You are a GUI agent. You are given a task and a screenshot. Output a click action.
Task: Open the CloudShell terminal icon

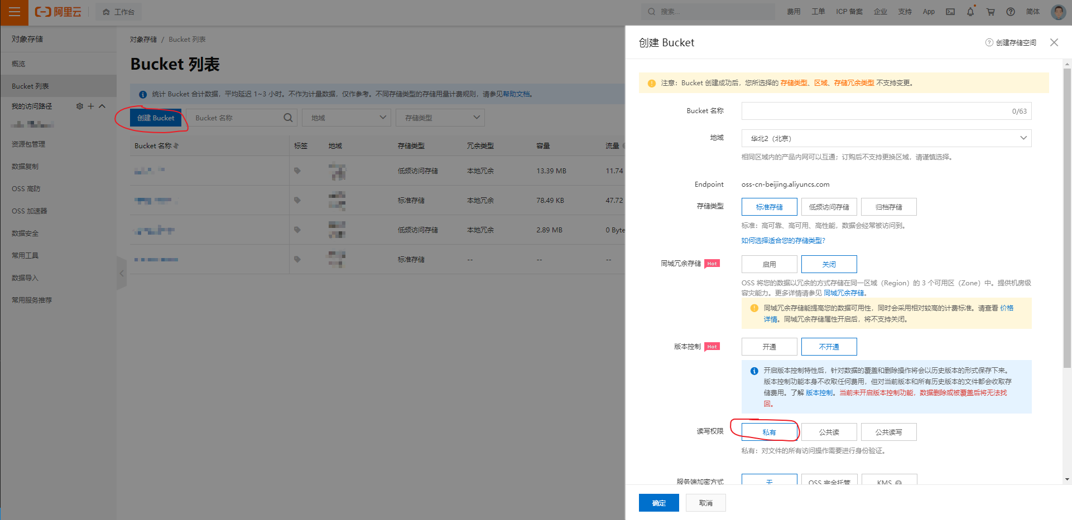click(x=950, y=11)
